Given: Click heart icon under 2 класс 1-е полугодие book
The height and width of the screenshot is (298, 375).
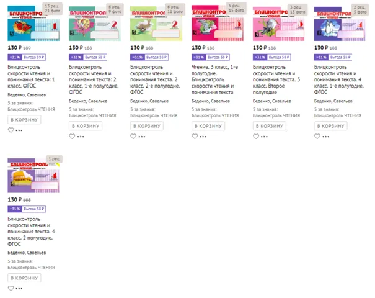Looking at the screenshot, I should pos(72,137).
